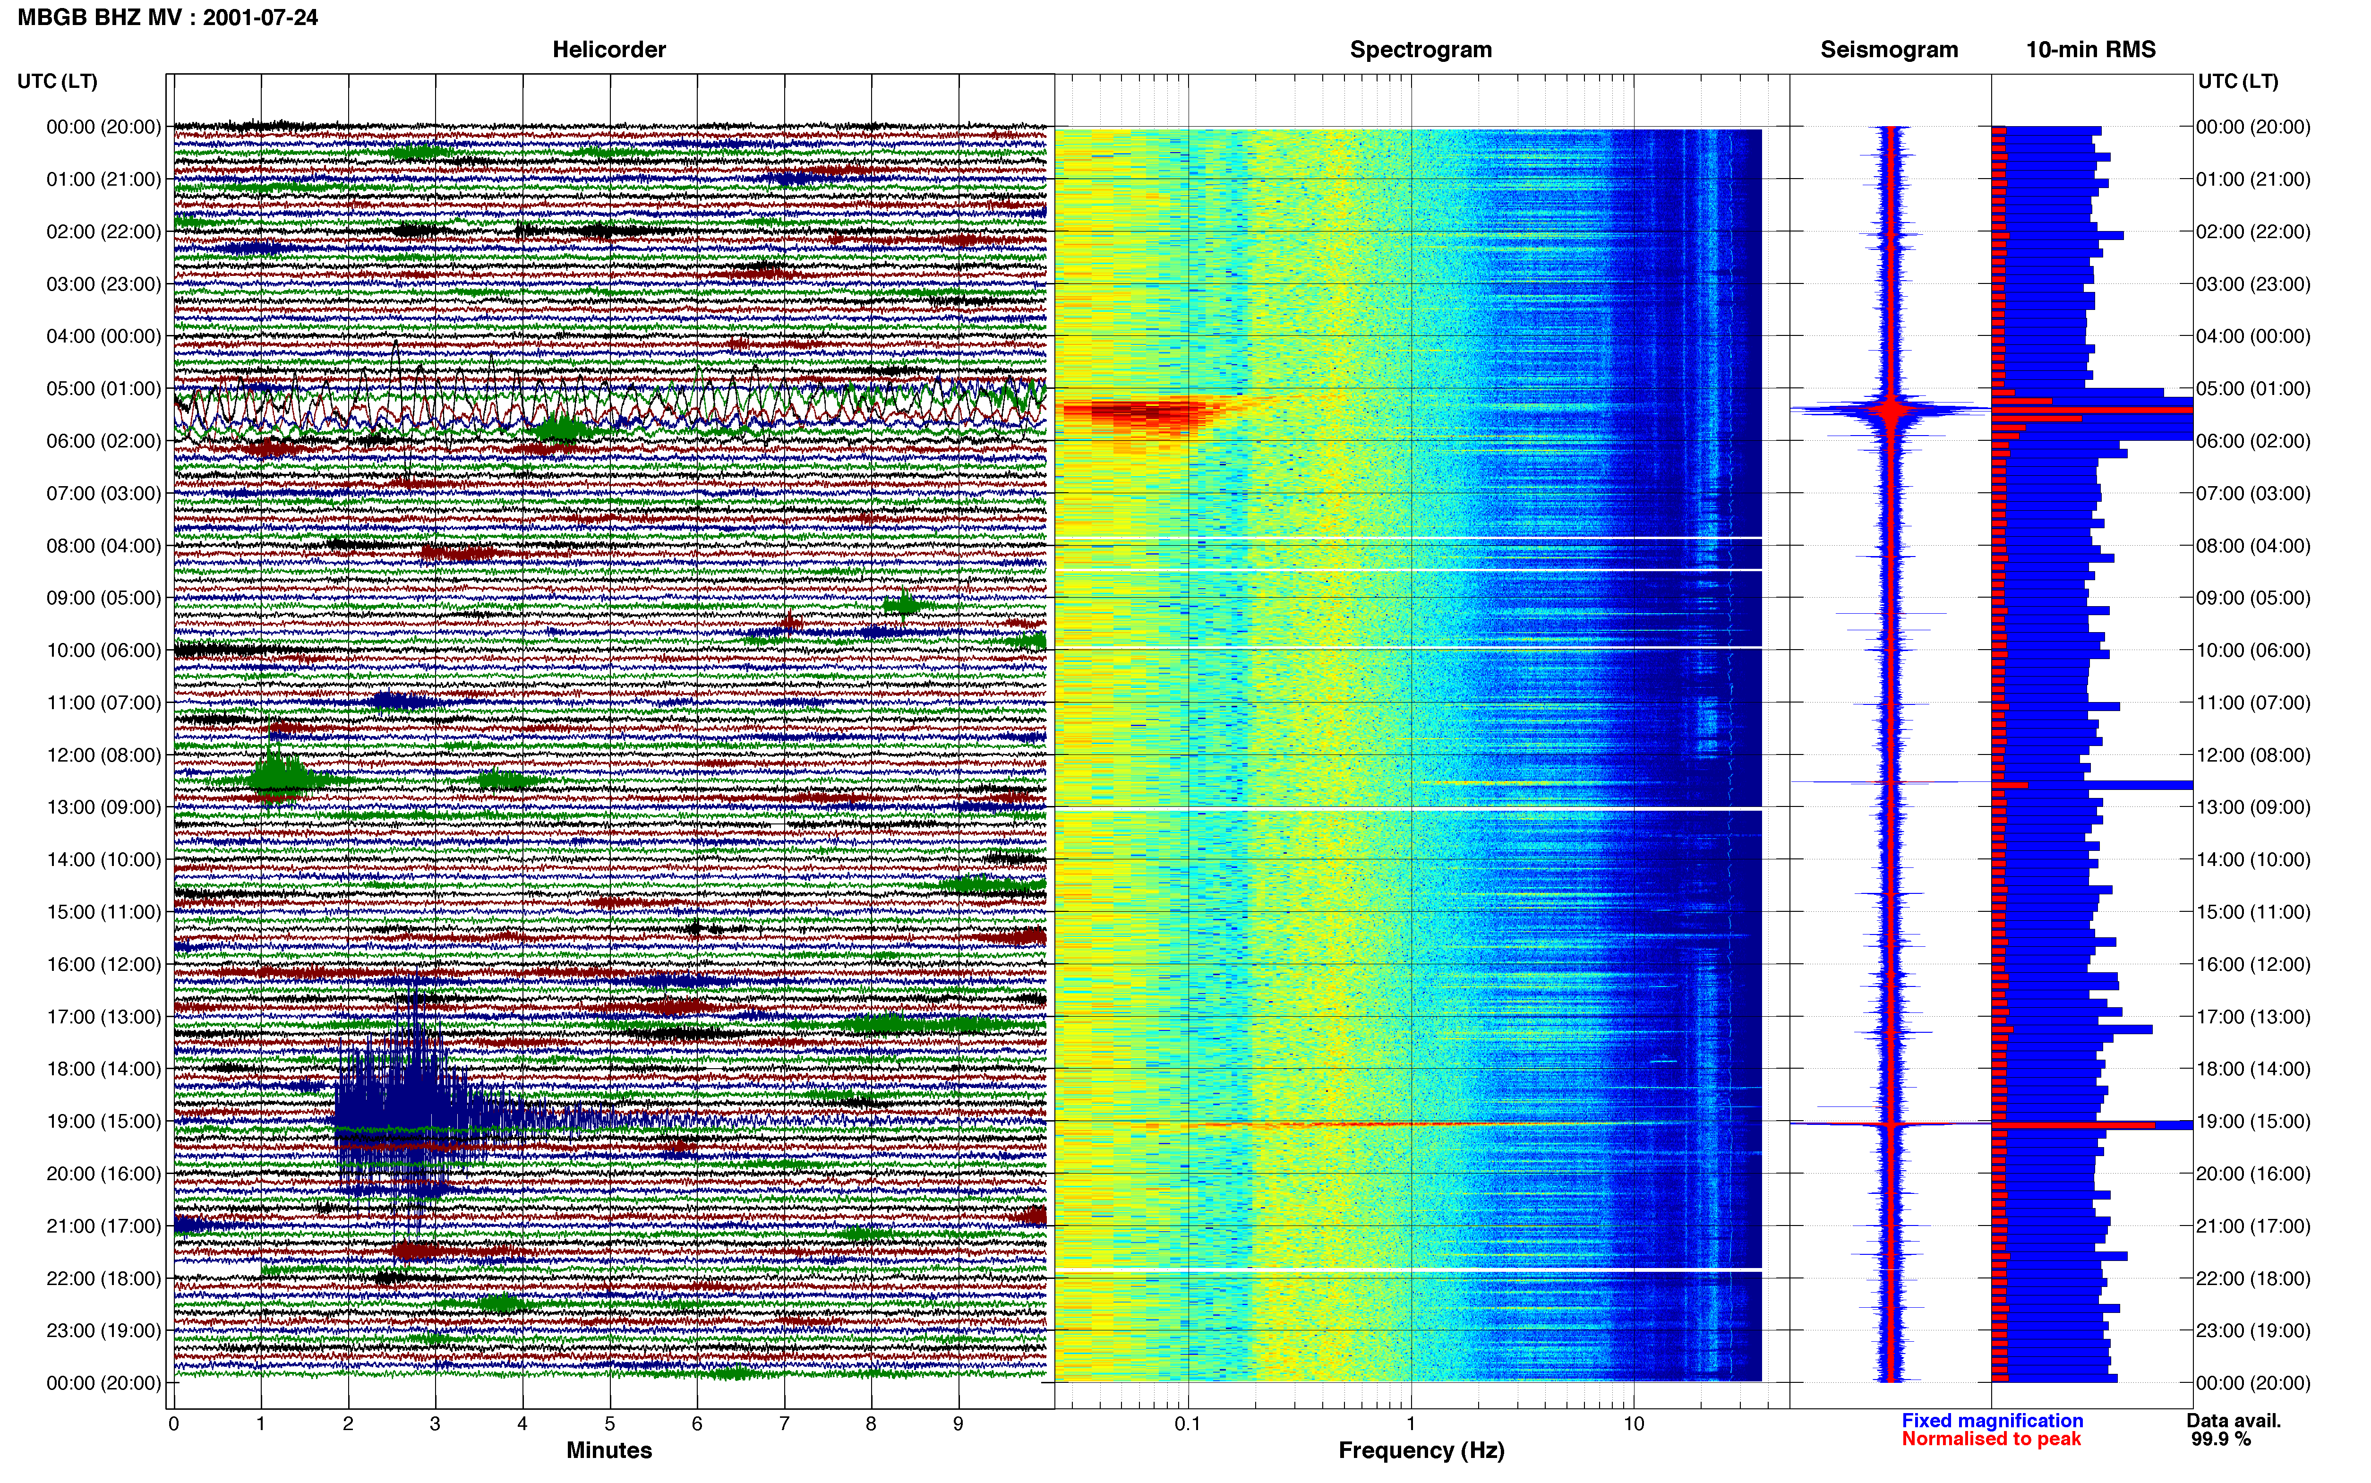The width and height of the screenshot is (2371, 1483).
Task: Click the 08:00 (04:00) label beside the Helicorder
Action: tap(104, 545)
